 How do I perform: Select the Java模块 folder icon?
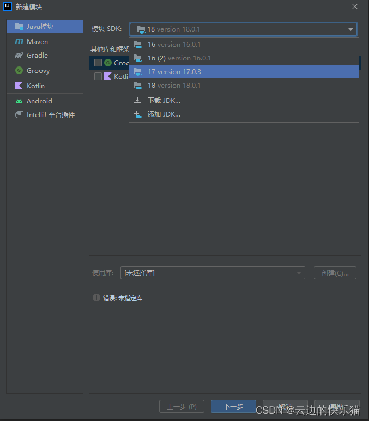click(19, 26)
